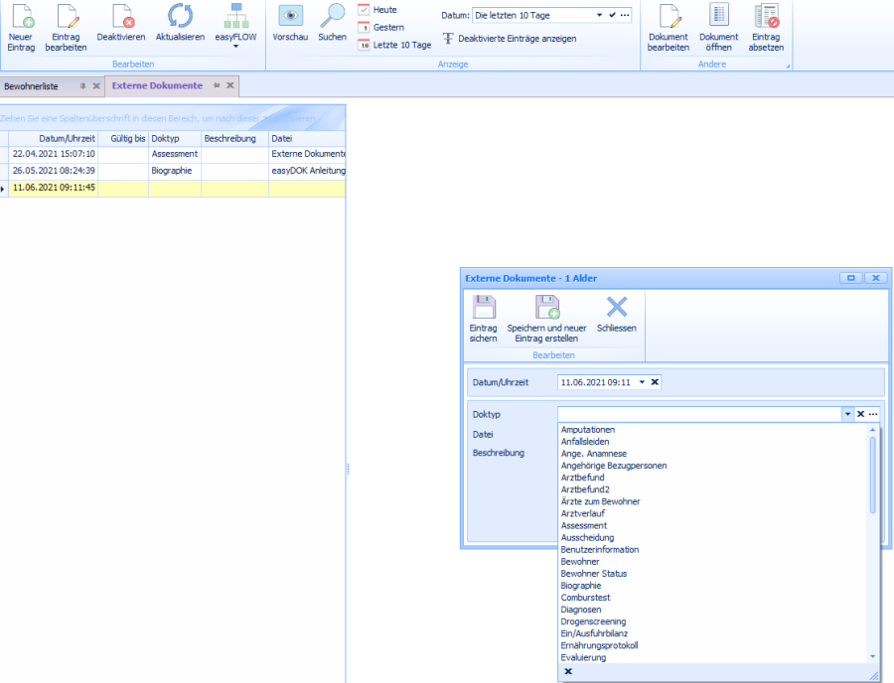The image size is (894, 683).
Task: Switch to the Bewohnerliste tab
Action: [32, 86]
